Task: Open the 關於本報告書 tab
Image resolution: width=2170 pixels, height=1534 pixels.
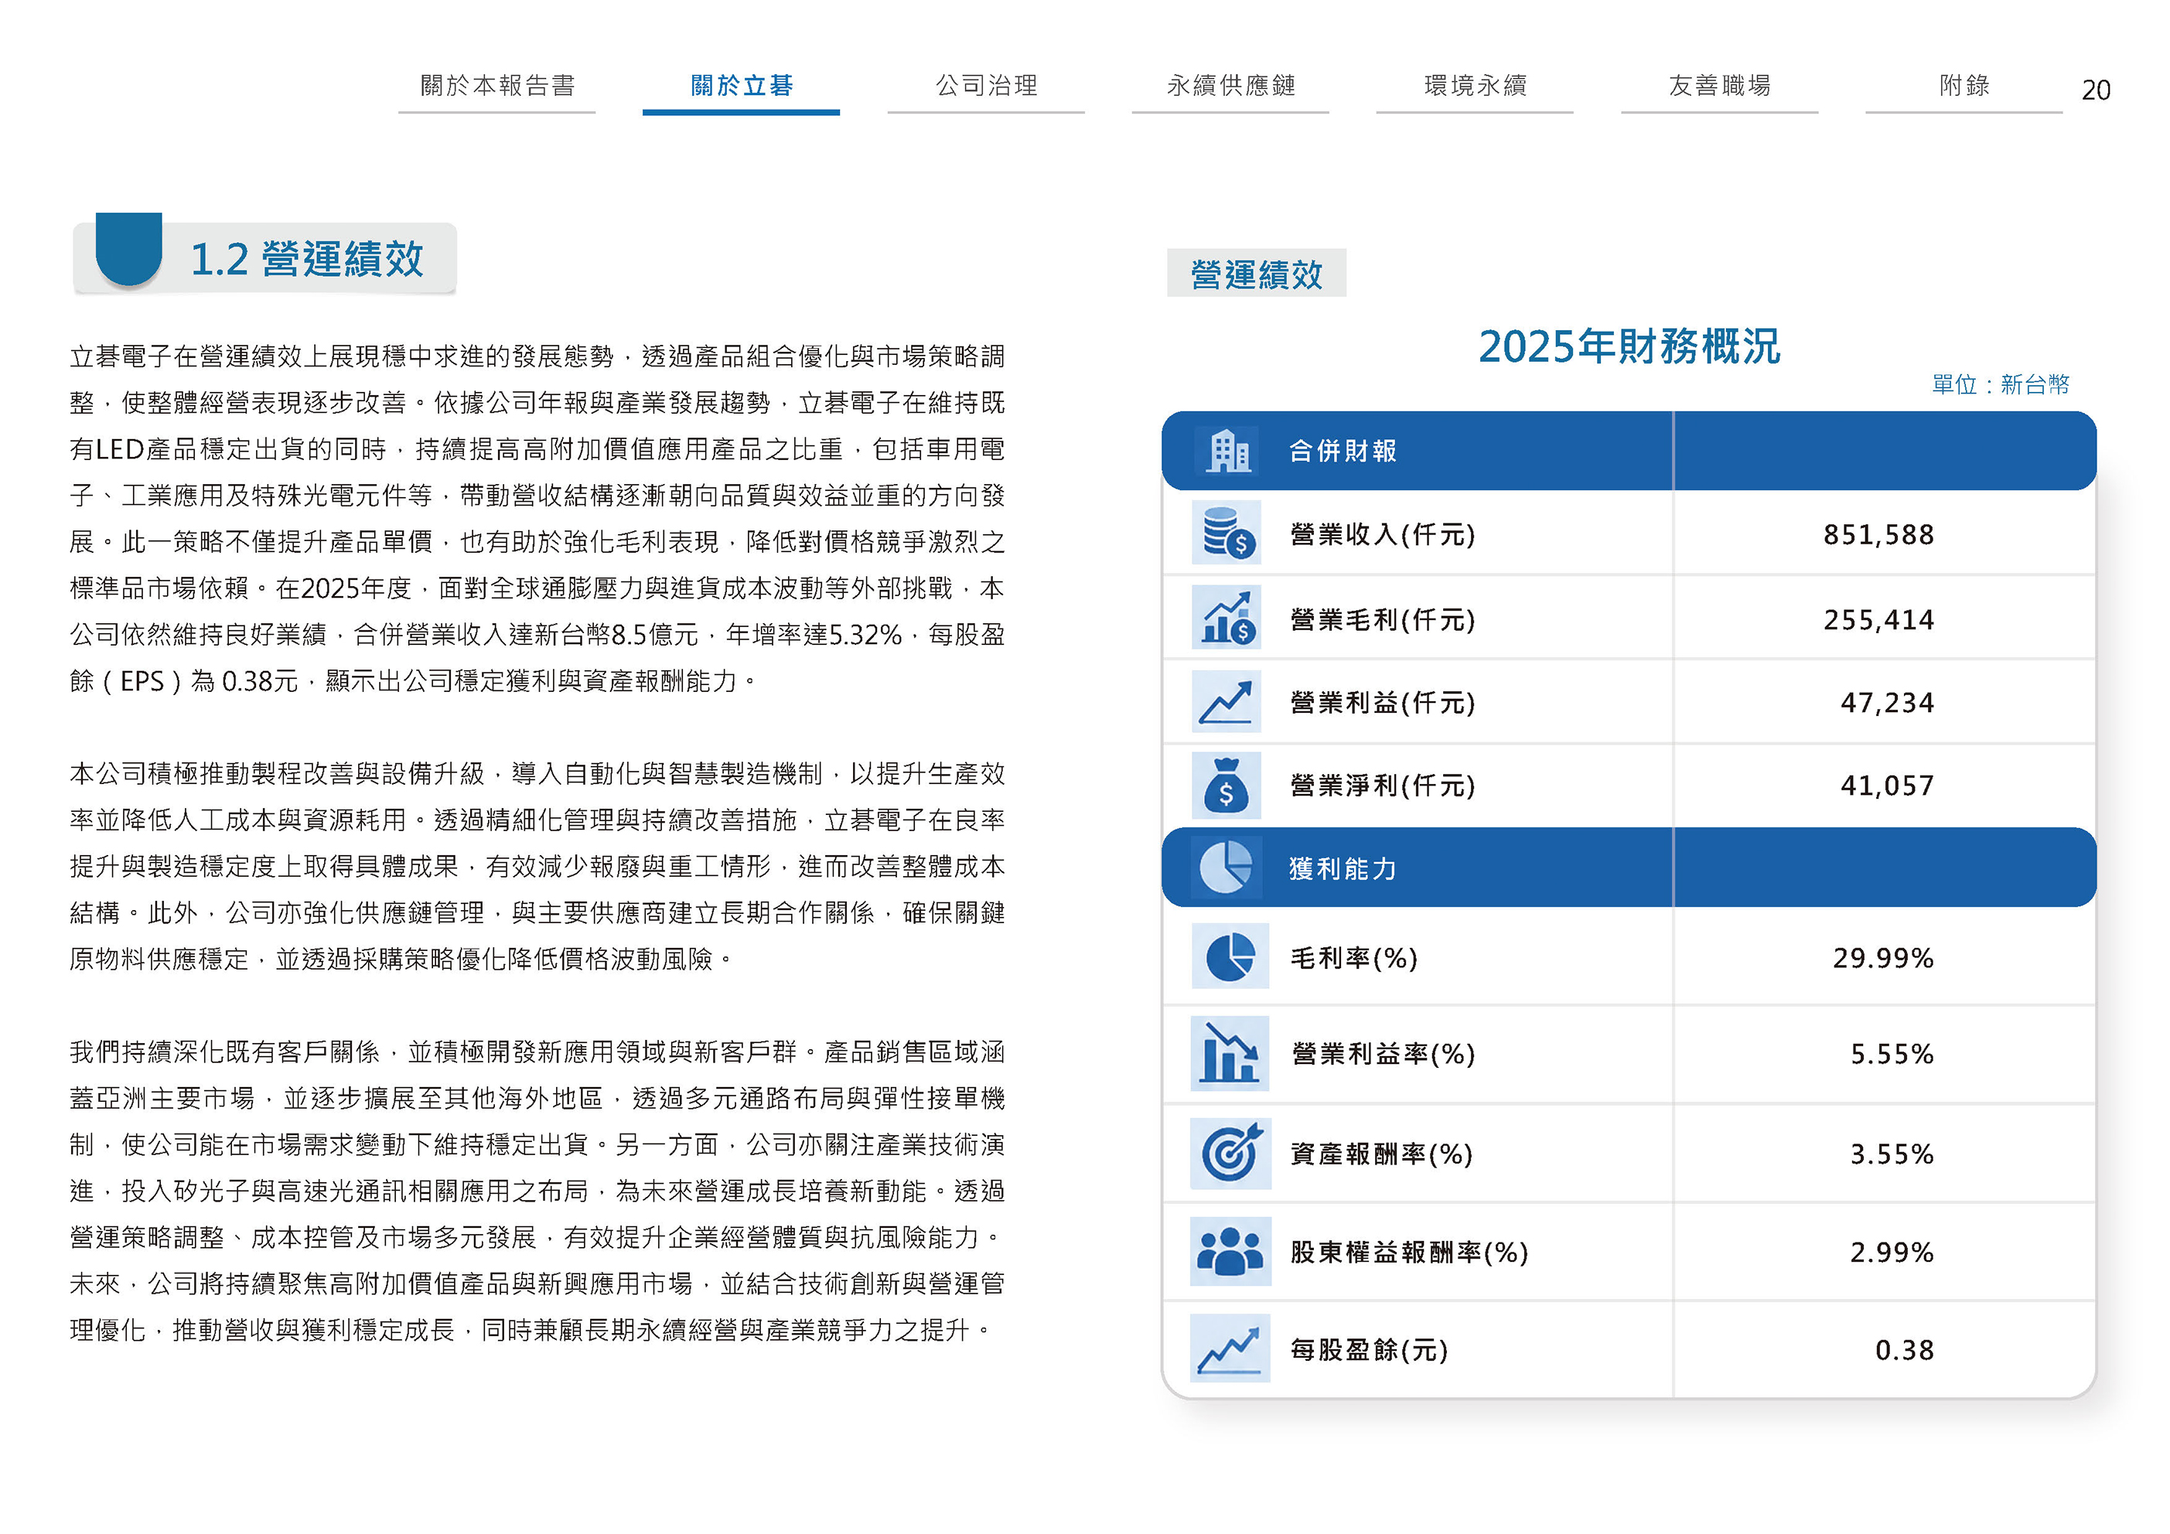Action: (497, 86)
